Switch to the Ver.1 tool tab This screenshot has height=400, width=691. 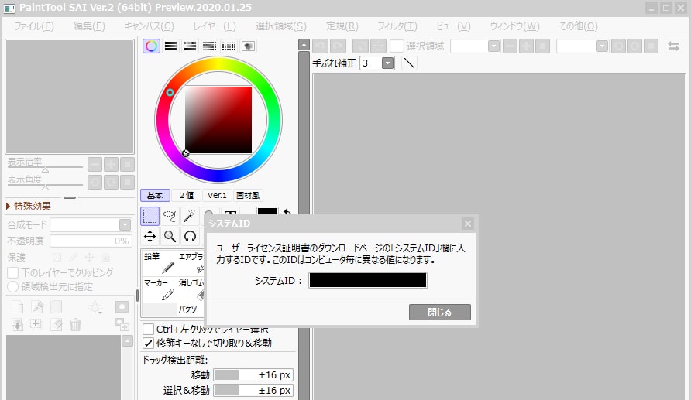[217, 196]
